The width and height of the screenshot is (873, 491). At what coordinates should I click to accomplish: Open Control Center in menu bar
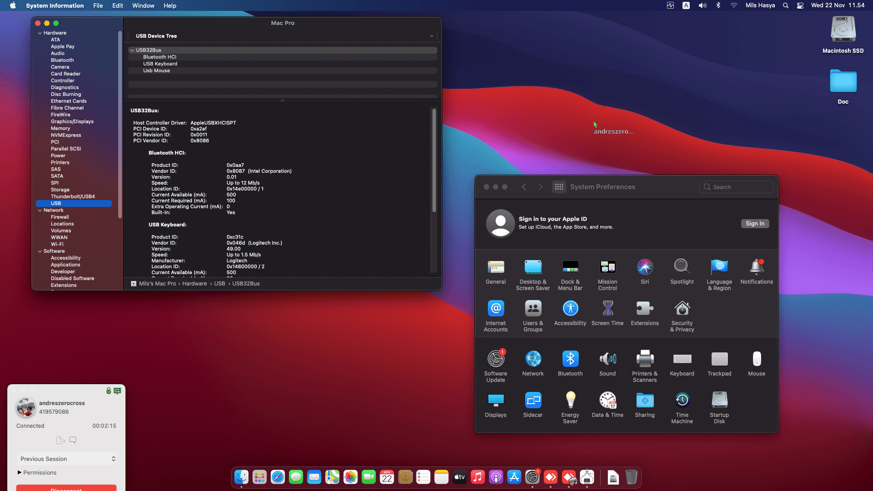(x=800, y=5)
